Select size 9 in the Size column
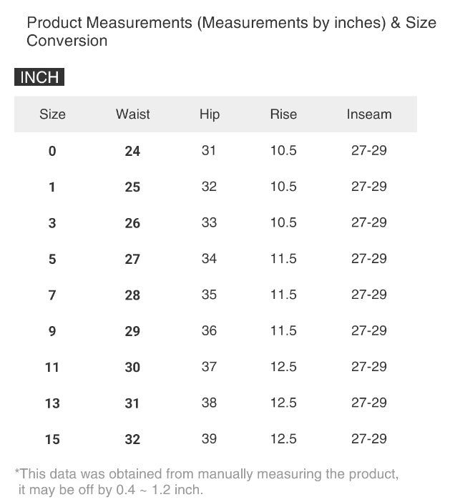The height and width of the screenshot is (502, 455). click(x=52, y=331)
